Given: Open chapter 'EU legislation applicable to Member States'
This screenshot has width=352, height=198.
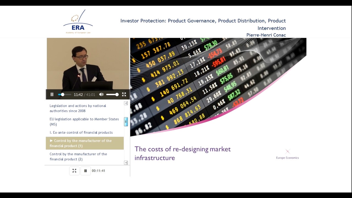Looking at the screenshot, I should point(85,122).
